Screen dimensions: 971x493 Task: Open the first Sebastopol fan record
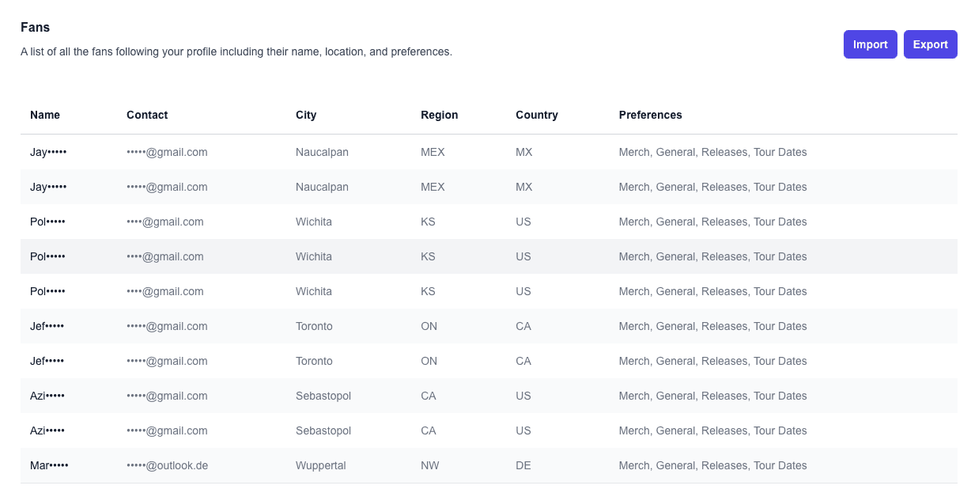point(316,396)
